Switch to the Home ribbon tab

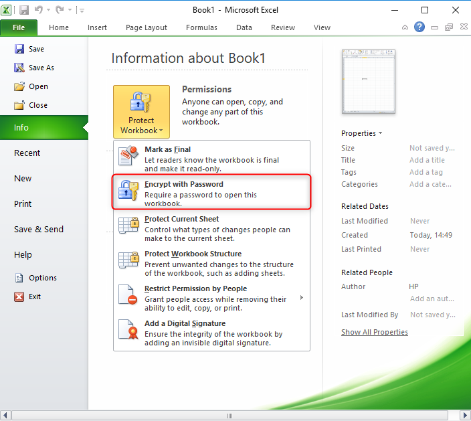pos(59,27)
